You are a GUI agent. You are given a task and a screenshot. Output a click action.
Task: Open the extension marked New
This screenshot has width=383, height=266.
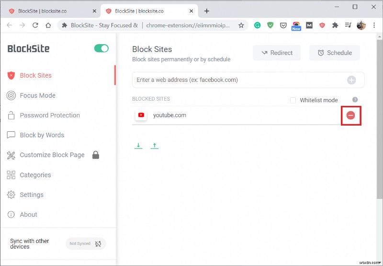coord(296,26)
